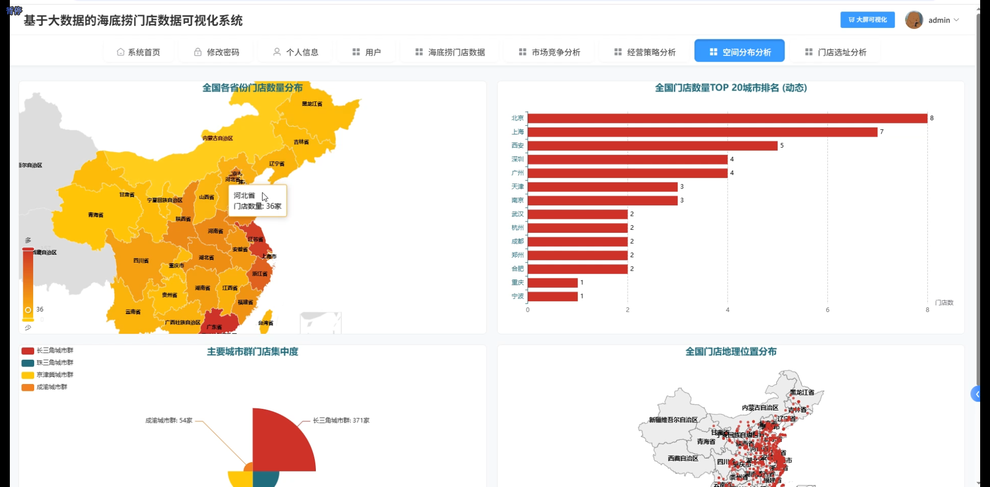Click the 成渝城市群: 54家 label
990x487 pixels.
(169, 420)
